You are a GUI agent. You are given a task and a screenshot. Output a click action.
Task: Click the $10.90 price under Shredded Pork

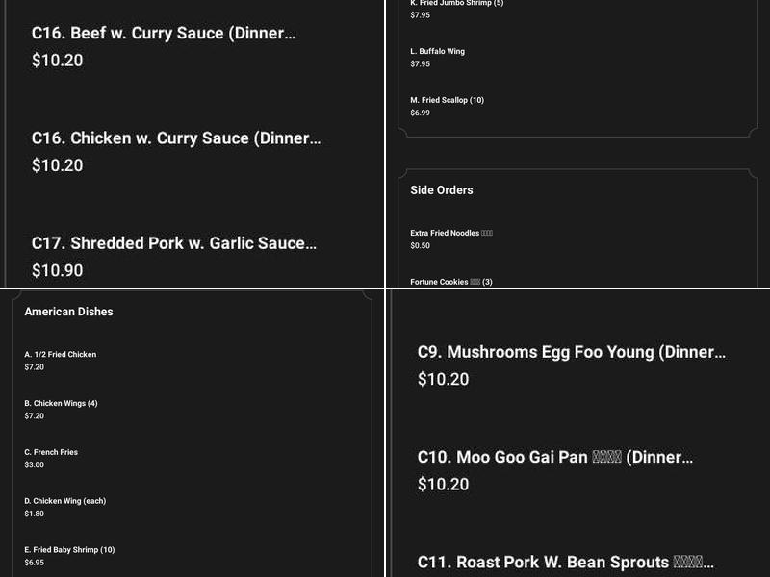(x=57, y=270)
